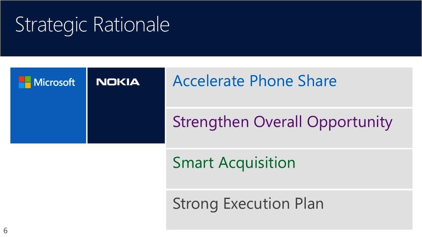
Task: Click the word Opportunity in purple text
Action: coord(349,122)
